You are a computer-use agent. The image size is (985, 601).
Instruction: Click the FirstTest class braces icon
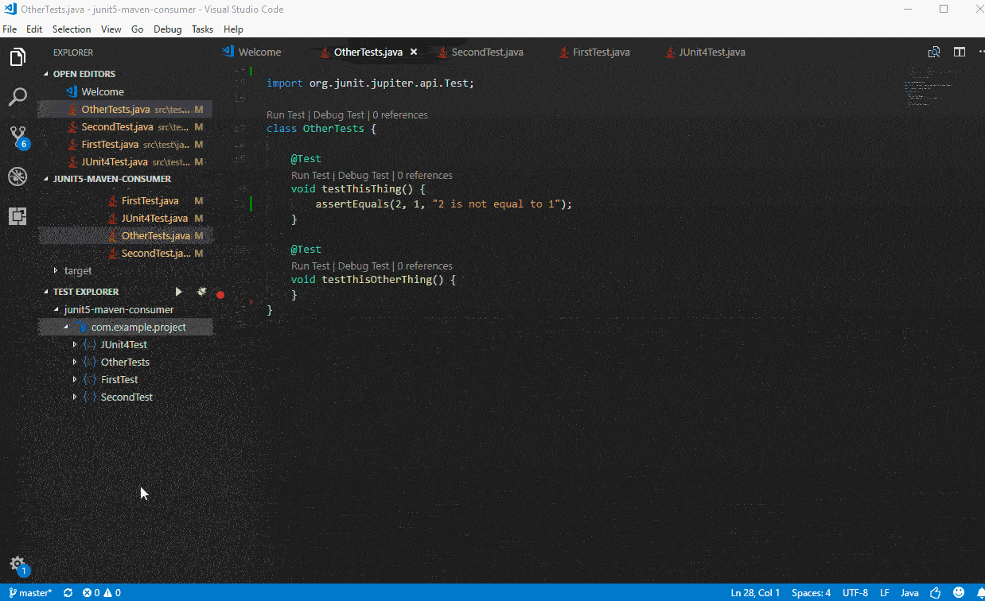coord(91,380)
